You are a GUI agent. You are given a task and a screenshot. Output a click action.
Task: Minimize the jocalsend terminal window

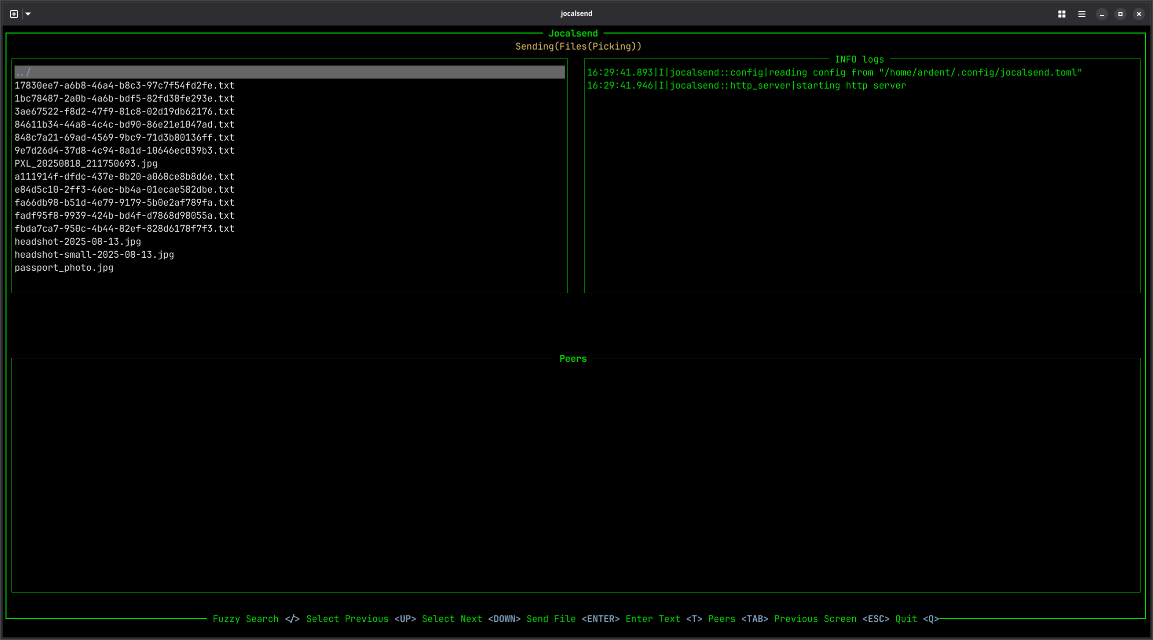click(1101, 14)
